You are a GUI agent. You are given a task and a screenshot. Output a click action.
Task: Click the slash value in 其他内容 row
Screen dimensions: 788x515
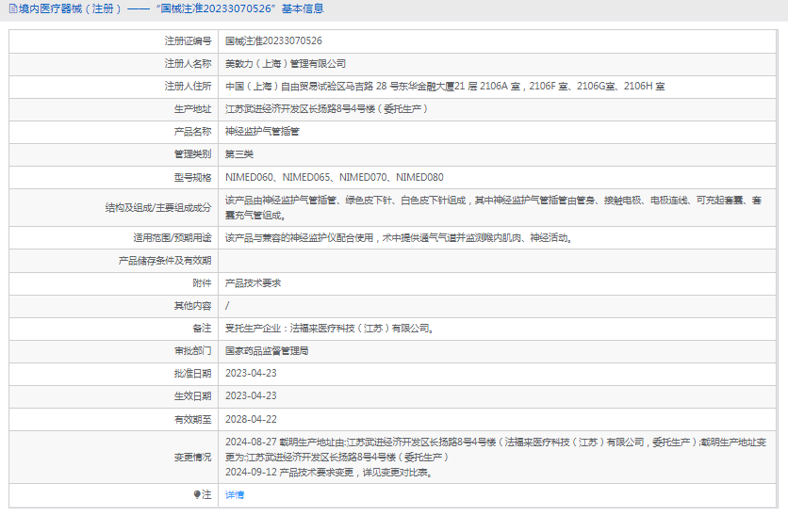[227, 306]
